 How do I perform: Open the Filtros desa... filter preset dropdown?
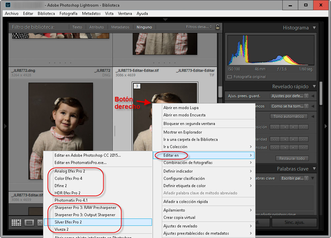(x=199, y=27)
